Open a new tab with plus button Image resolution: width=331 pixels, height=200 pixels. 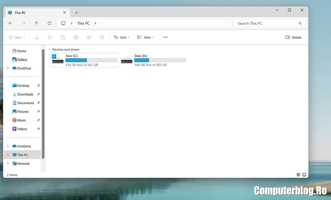76,13
